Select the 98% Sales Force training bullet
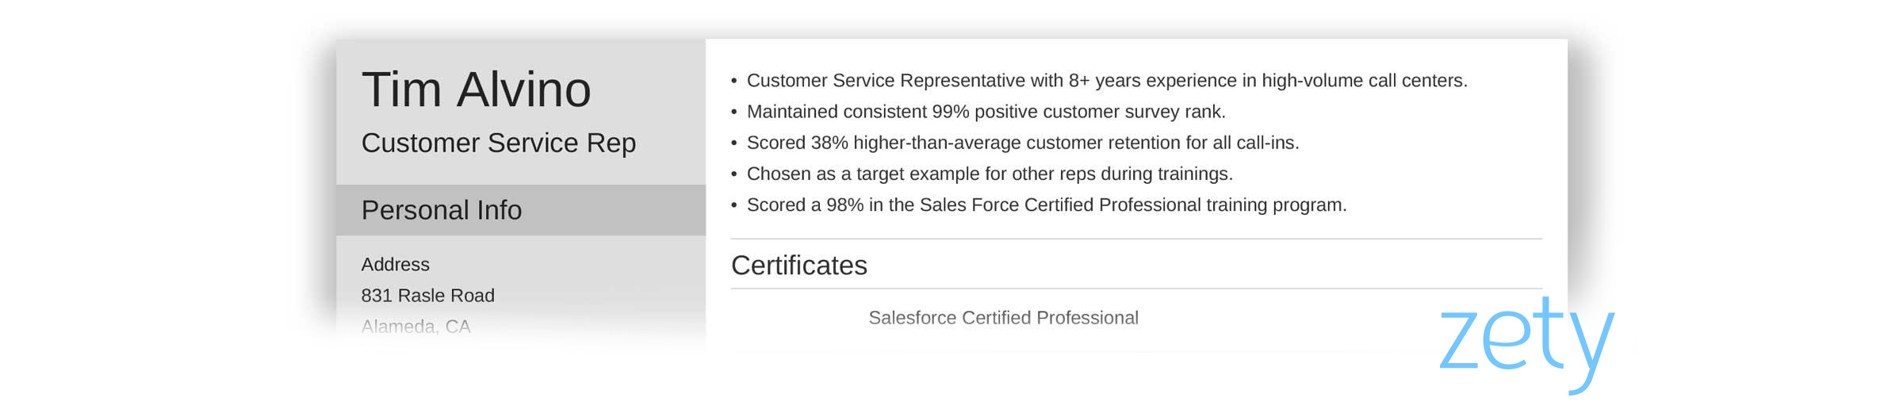This screenshot has width=1903, height=413. tap(1047, 205)
